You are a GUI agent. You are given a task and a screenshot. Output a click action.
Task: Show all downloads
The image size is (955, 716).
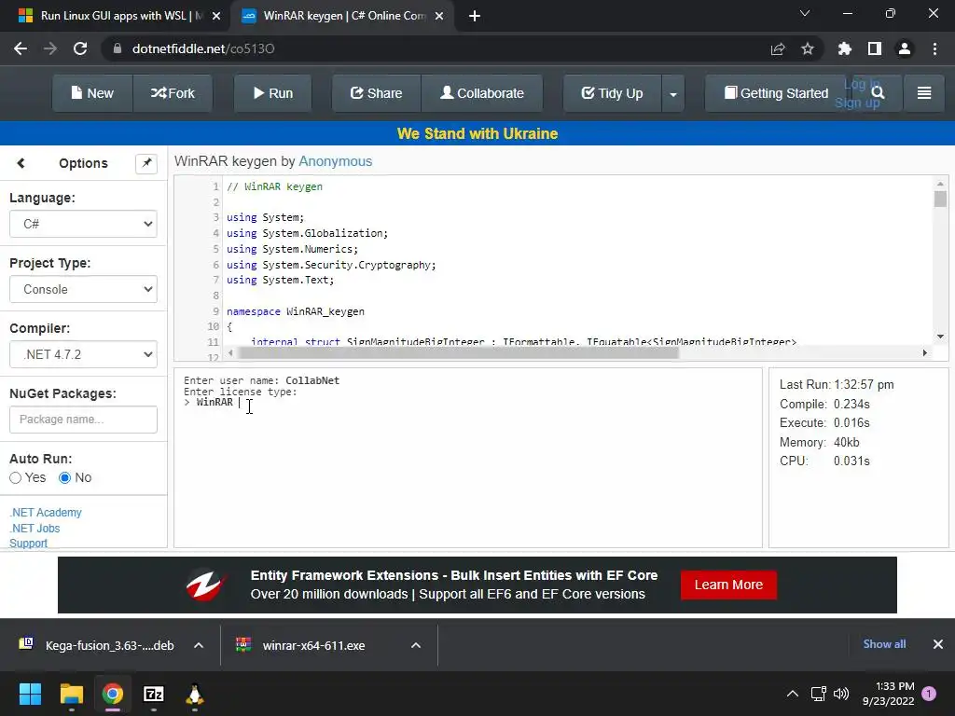point(884,644)
